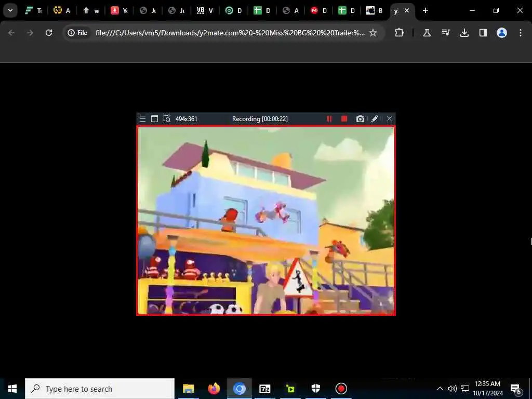Go forward to the next page
532x399 pixels.
tap(30, 33)
